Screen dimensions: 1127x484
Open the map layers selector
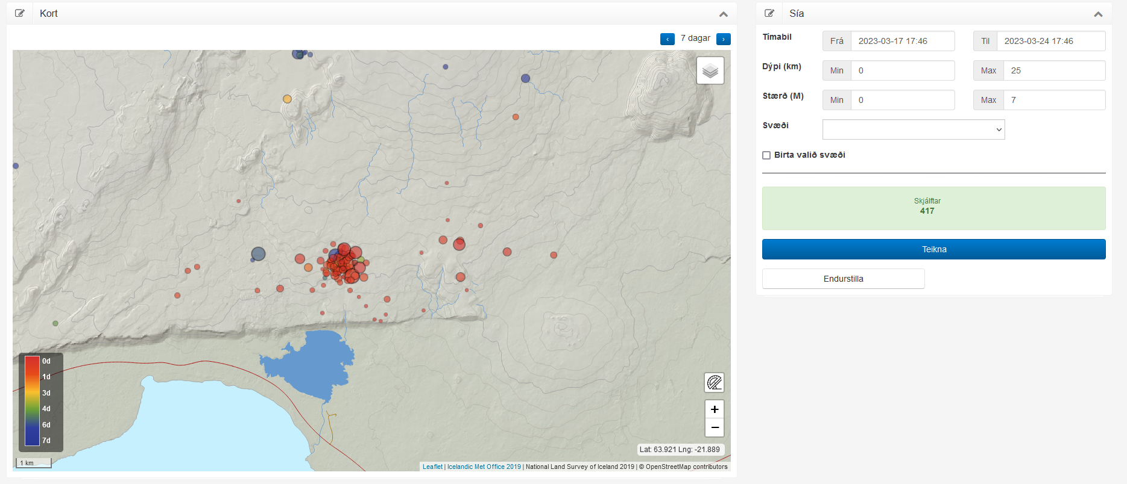coord(710,71)
